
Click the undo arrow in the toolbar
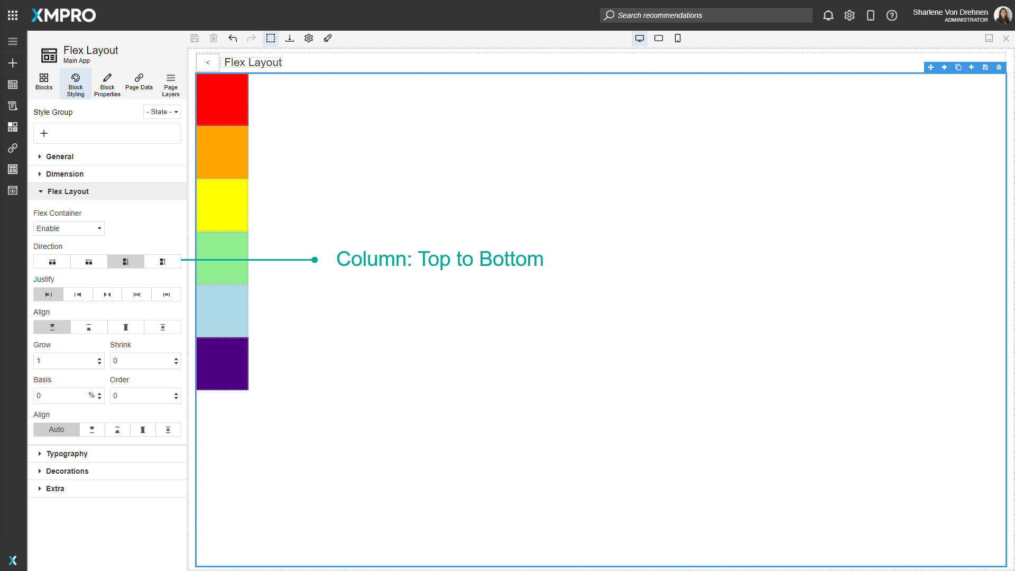click(x=233, y=38)
